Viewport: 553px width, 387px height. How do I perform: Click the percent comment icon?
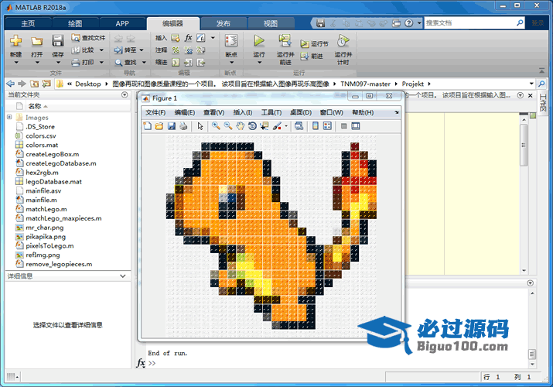pos(176,50)
